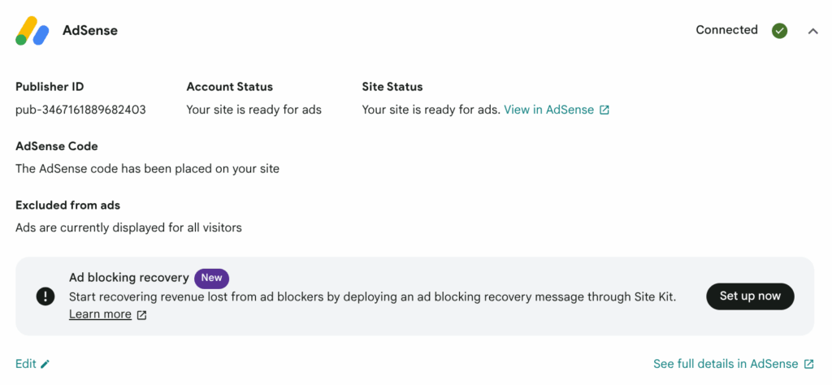Click the Excluded from ads label

pos(67,205)
